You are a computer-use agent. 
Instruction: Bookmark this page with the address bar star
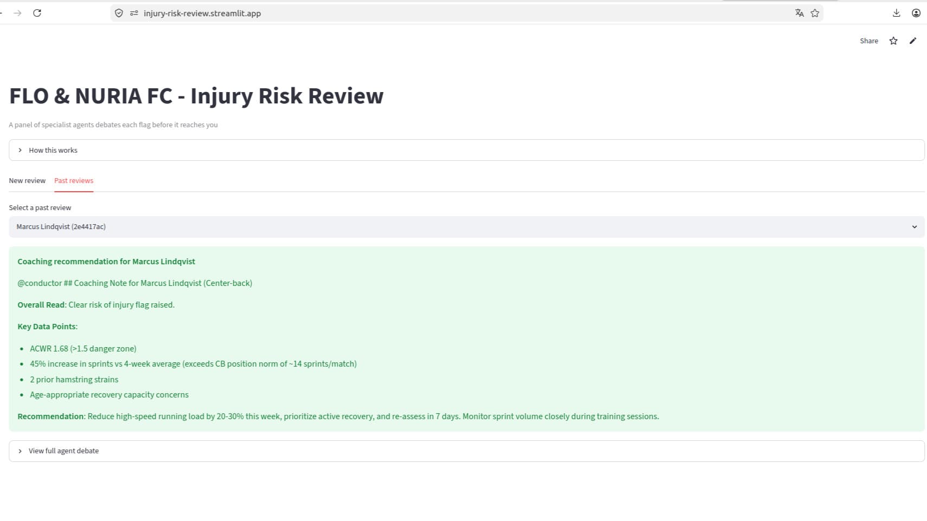[x=815, y=13]
